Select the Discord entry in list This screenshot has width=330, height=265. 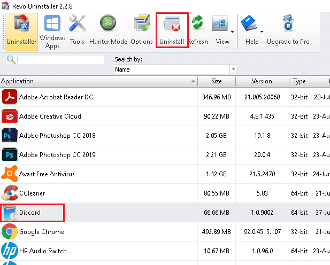coord(30,213)
